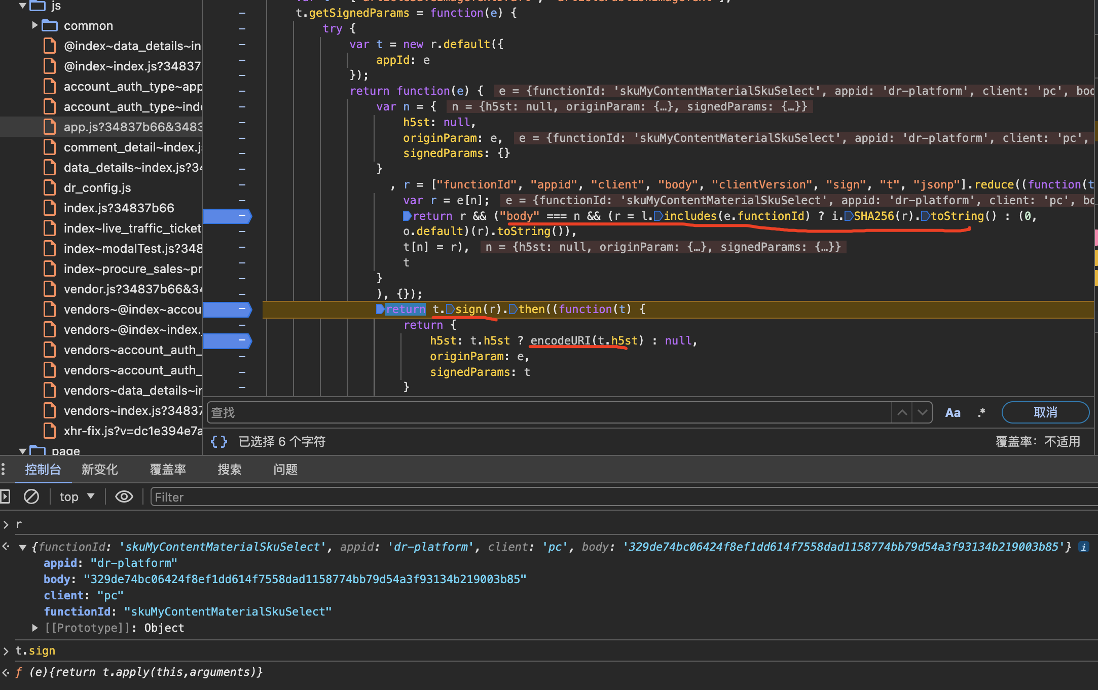The image size is (1098, 690).
Task: Open drawer more-options dots icon
Action: pos(4,470)
